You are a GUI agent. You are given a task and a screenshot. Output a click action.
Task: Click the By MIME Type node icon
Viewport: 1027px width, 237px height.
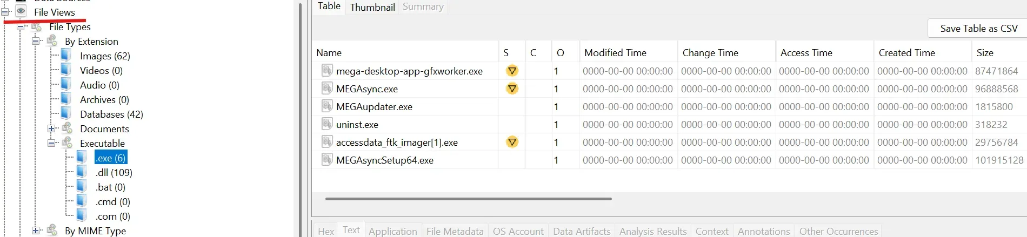tap(52, 230)
